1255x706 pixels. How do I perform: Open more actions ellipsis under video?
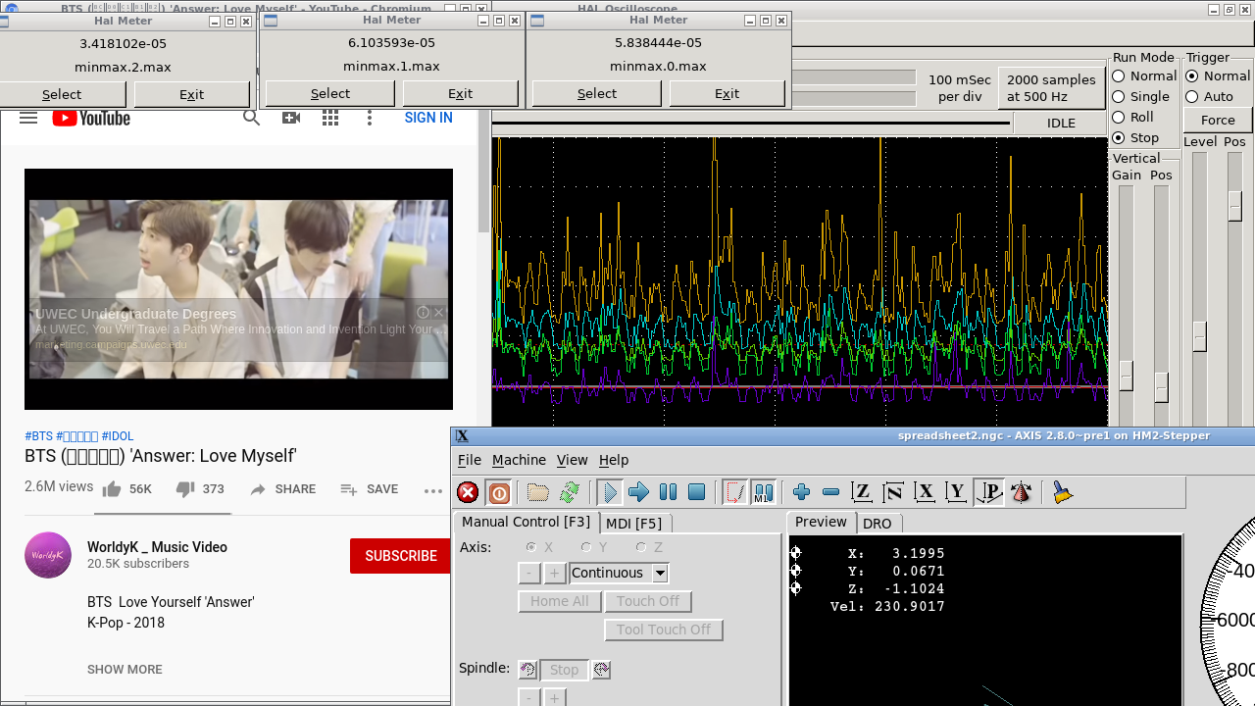[432, 490]
